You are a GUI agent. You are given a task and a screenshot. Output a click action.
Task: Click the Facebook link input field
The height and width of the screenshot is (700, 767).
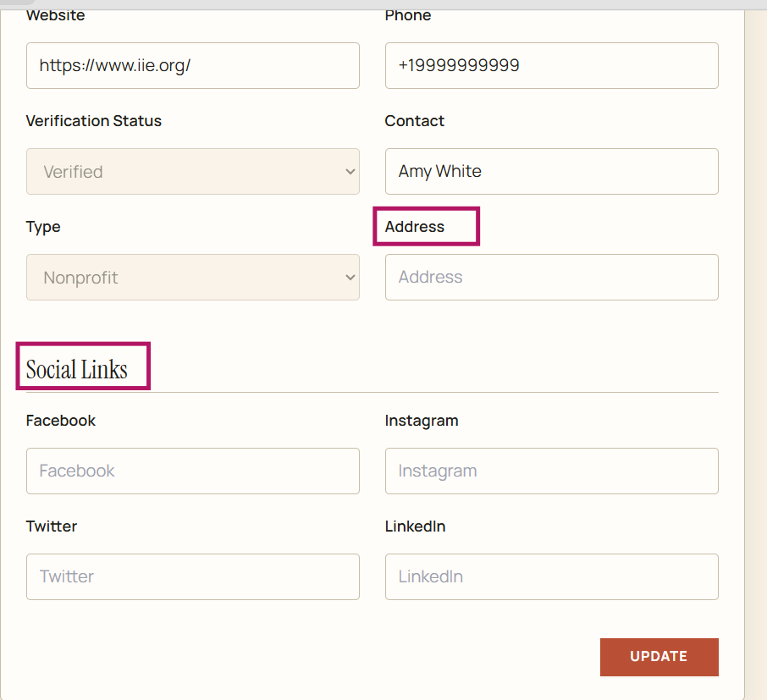(x=193, y=471)
